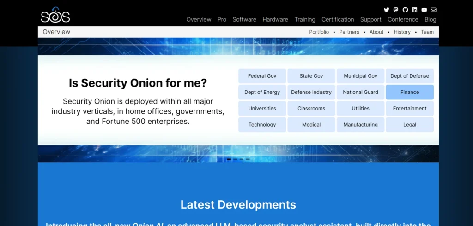Open the Training menu item

pyautogui.click(x=305, y=19)
